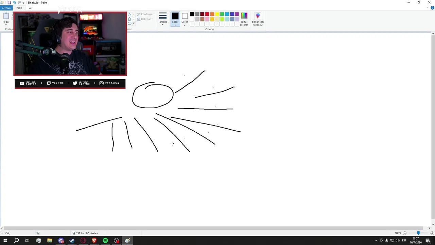Click the Save icon in title bar

pos(9,2)
